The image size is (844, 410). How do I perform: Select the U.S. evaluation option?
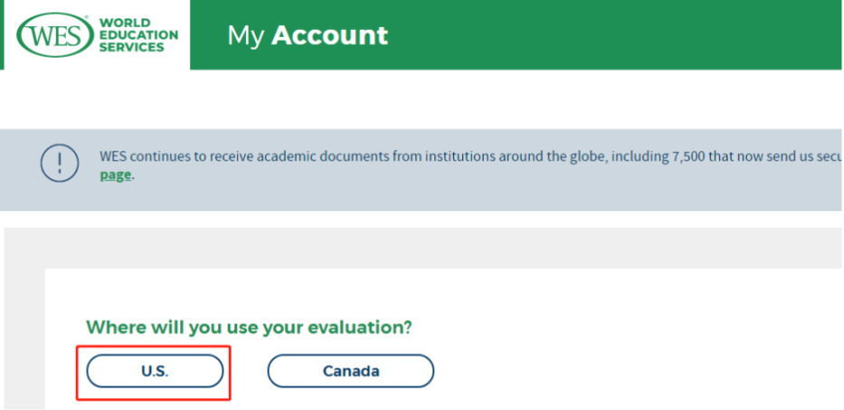point(155,370)
